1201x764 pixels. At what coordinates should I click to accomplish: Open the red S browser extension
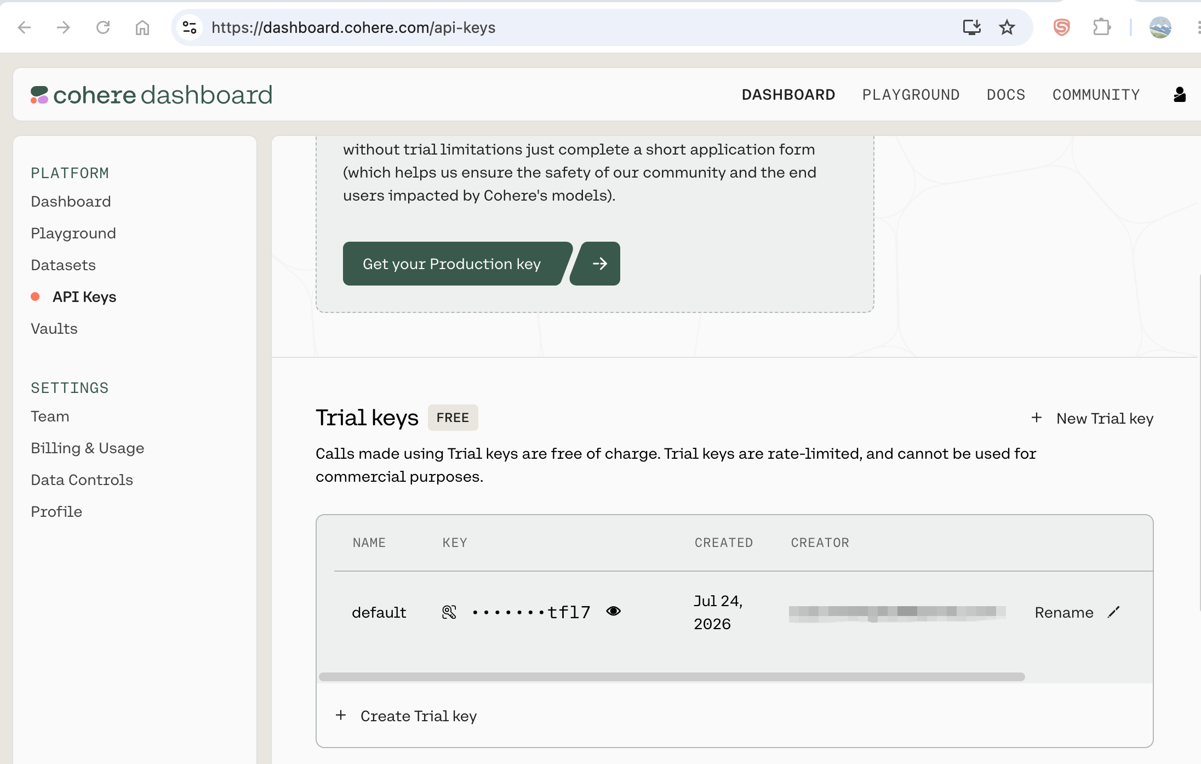pyautogui.click(x=1062, y=27)
